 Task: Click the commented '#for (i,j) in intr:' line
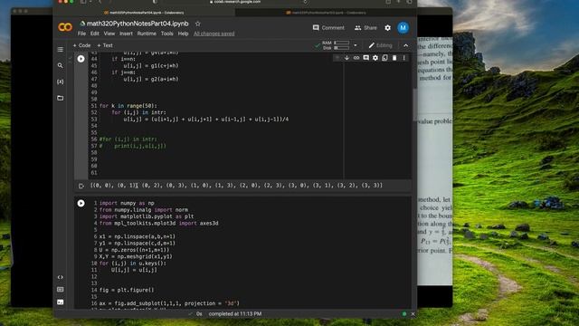point(128,139)
